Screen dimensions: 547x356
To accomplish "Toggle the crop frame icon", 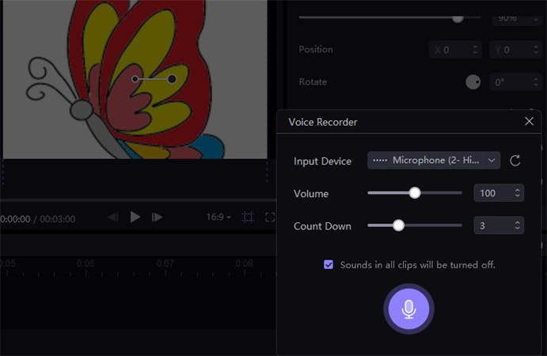I will click(x=248, y=217).
